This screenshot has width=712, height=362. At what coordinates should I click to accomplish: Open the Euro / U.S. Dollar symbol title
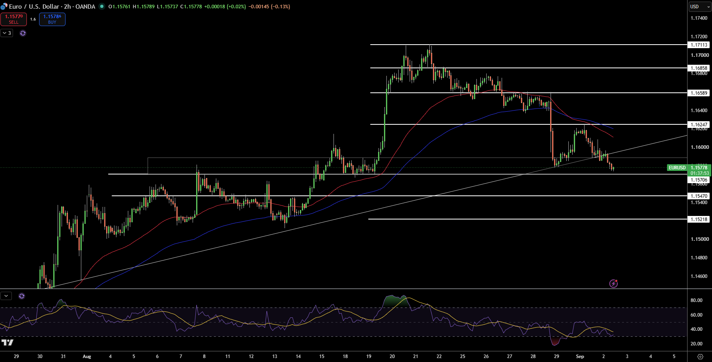[52, 7]
